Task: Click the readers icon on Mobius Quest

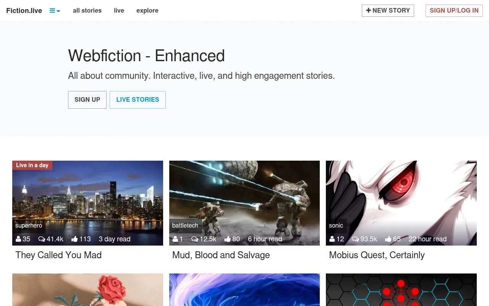Action: pyautogui.click(x=332, y=239)
